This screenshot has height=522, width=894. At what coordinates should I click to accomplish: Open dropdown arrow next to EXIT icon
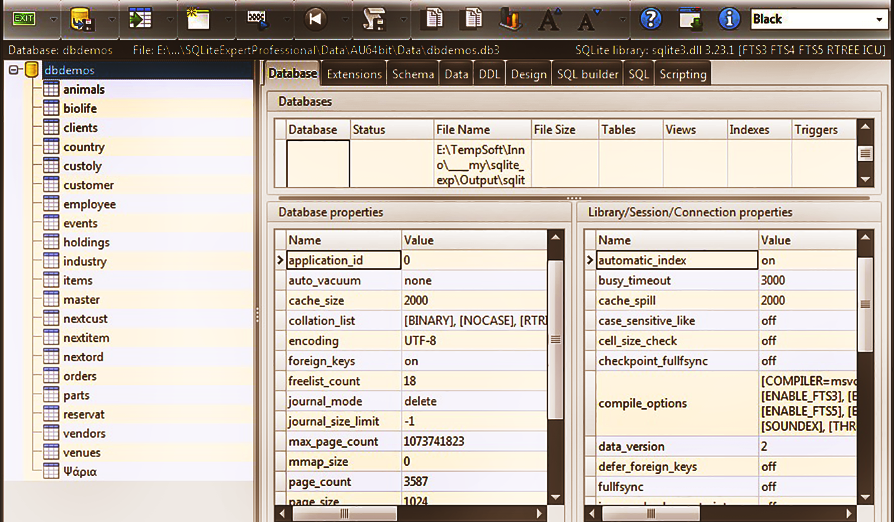pos(53,20)
